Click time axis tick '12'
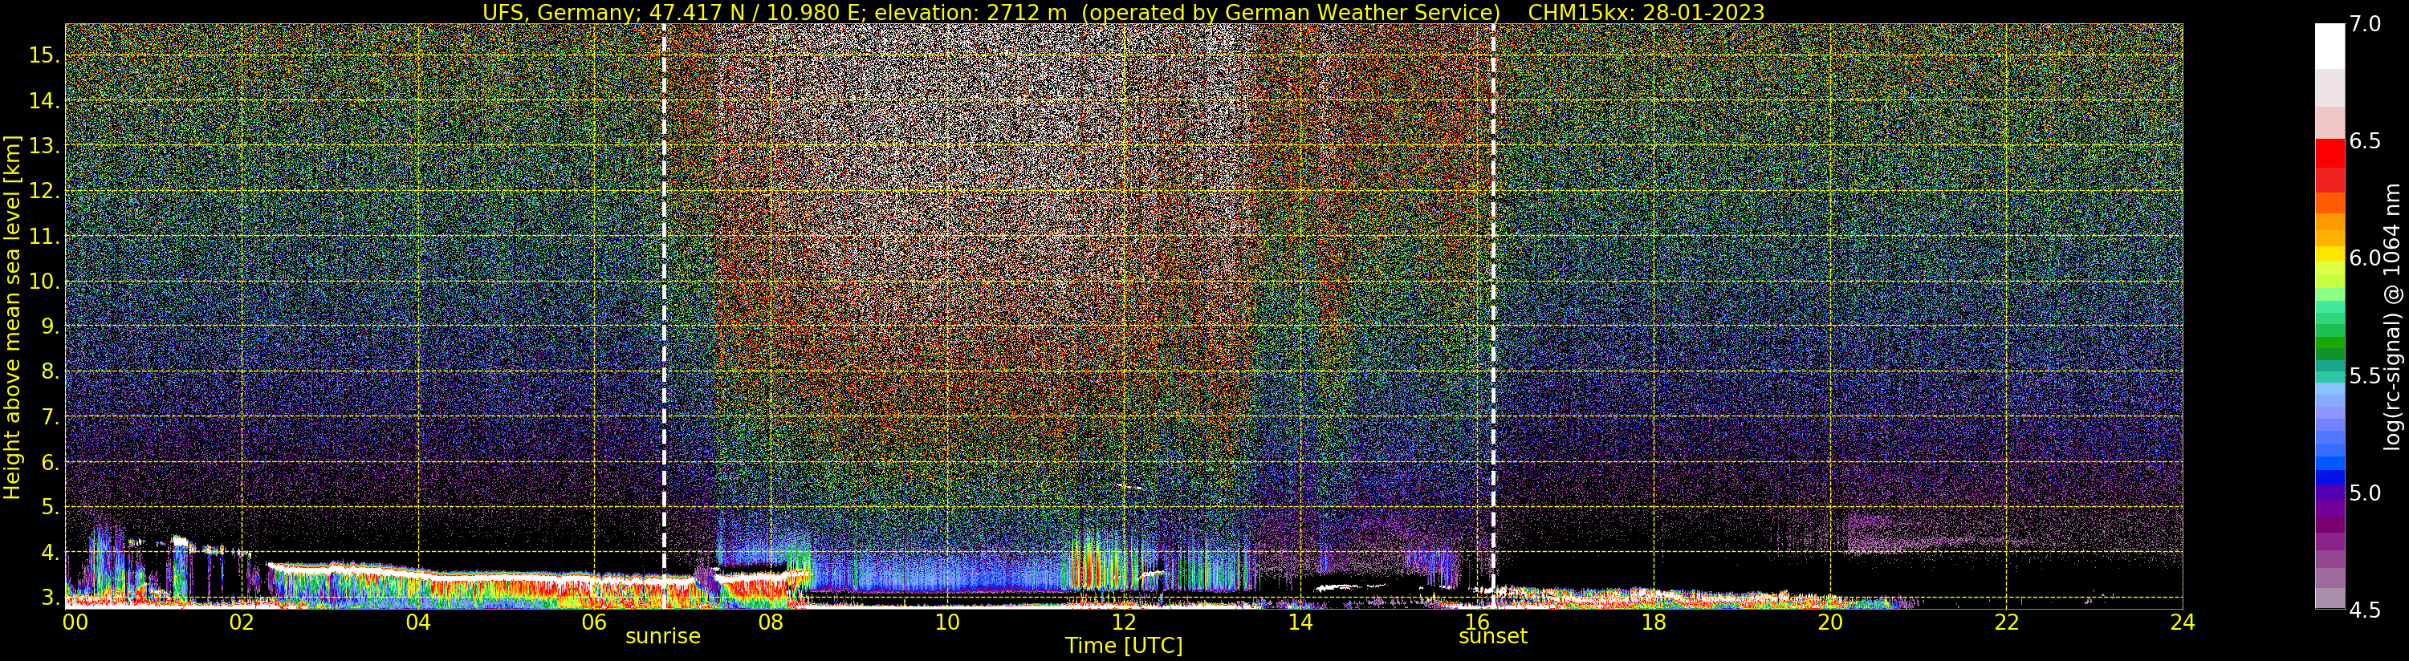 click(x=1123, y=622)
